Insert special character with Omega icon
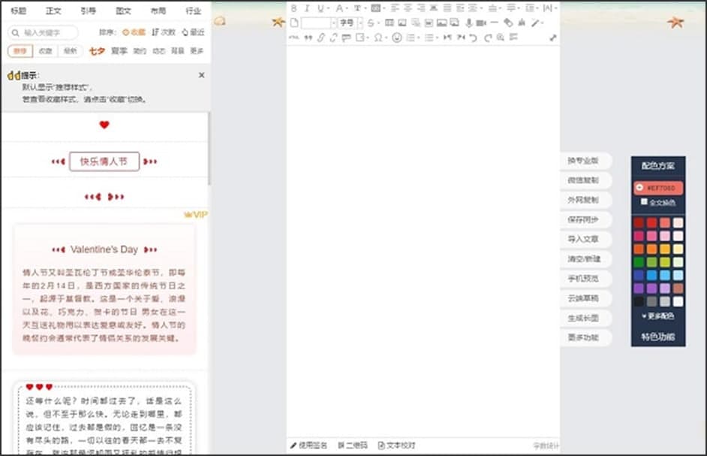Screen dimensions: 707x456 (x=379, y=38)
